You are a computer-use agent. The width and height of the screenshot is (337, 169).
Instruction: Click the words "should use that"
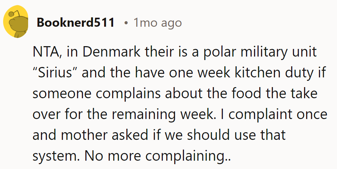(234, 135)
